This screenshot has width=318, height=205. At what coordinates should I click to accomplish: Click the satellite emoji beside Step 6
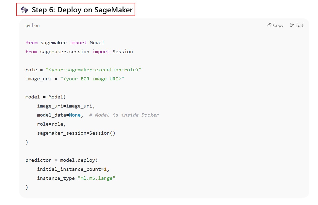[x=24, y=10]
